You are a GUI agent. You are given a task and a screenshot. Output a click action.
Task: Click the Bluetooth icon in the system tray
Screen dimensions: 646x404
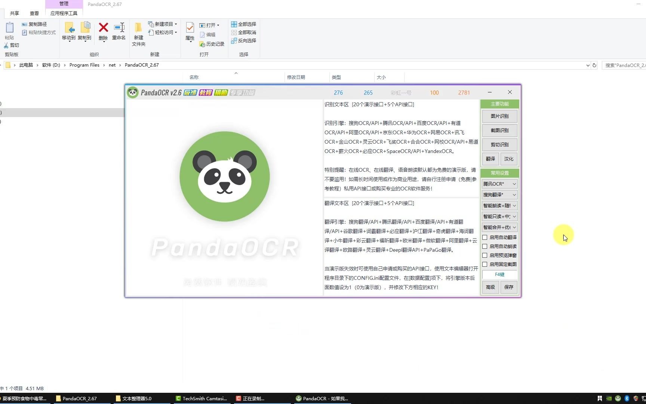click(x=627, y=398)
